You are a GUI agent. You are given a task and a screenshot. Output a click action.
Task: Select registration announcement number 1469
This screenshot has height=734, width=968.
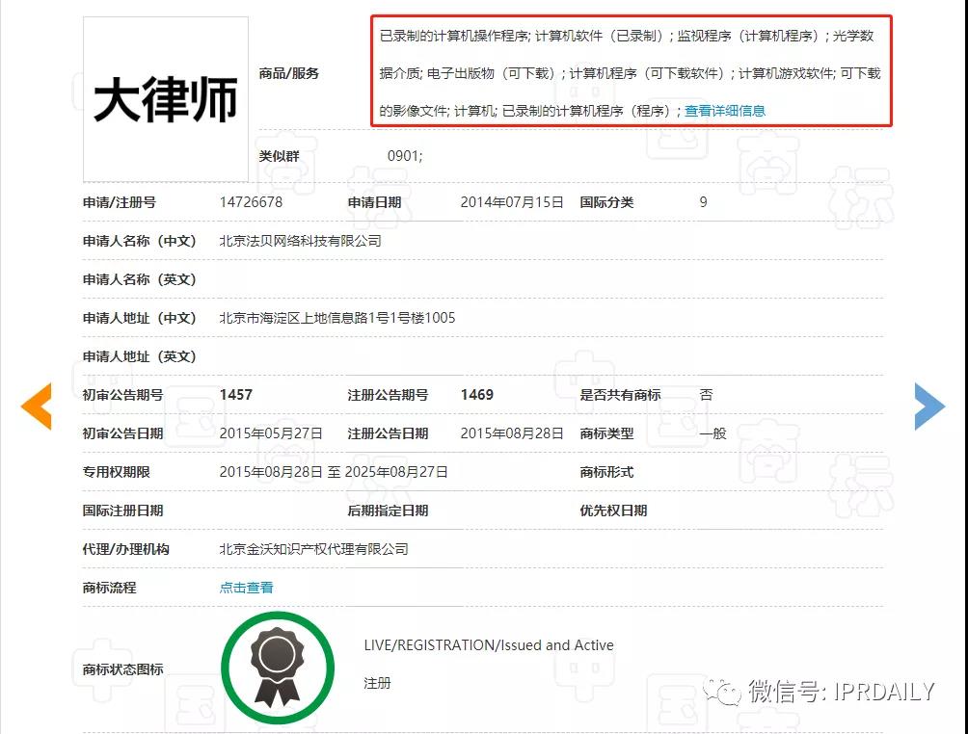[x=476, y=395]
